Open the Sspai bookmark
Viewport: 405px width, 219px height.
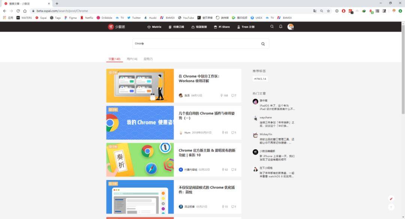point(41,18)
